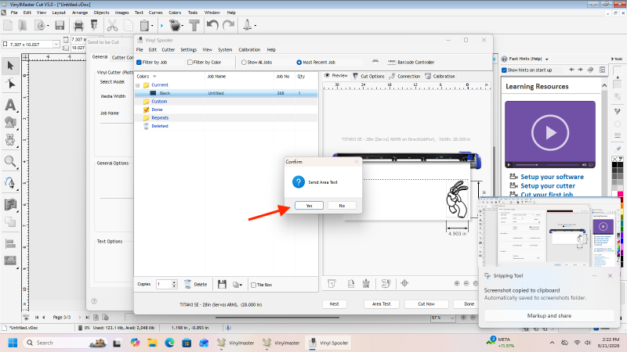
Task: Click the zoom out minus icon under preview
Action: point(466,283)
